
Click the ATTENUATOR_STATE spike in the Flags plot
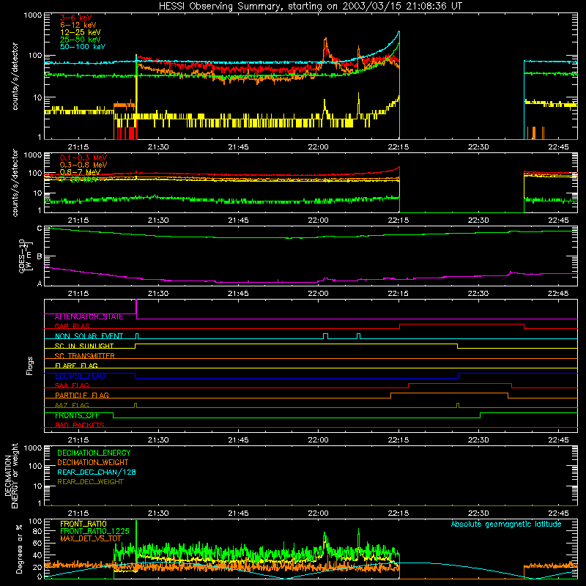[136, 308]
